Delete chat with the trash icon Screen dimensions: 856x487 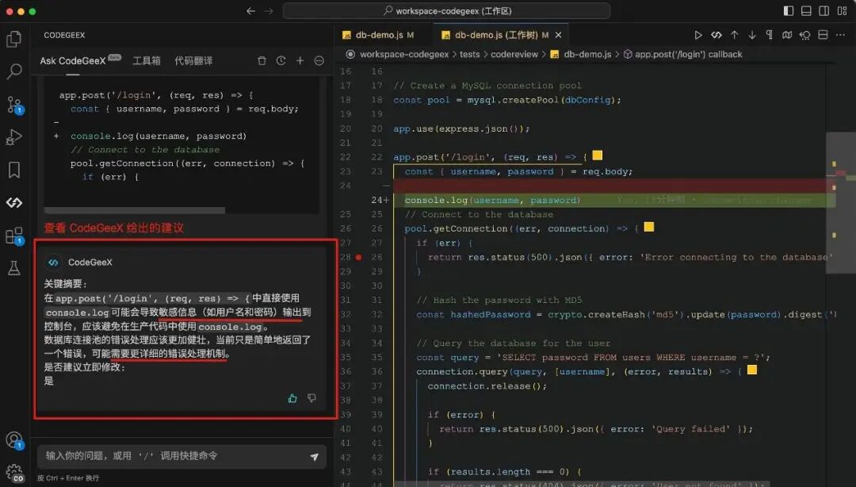pos(262,60)
